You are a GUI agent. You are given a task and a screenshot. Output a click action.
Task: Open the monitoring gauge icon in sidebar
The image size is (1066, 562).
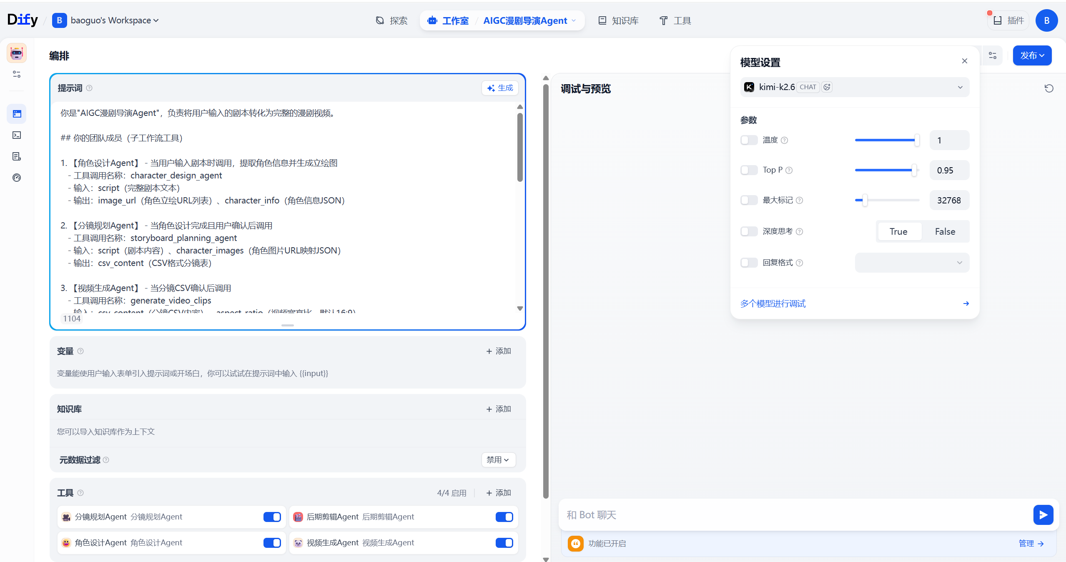(17, 178)
